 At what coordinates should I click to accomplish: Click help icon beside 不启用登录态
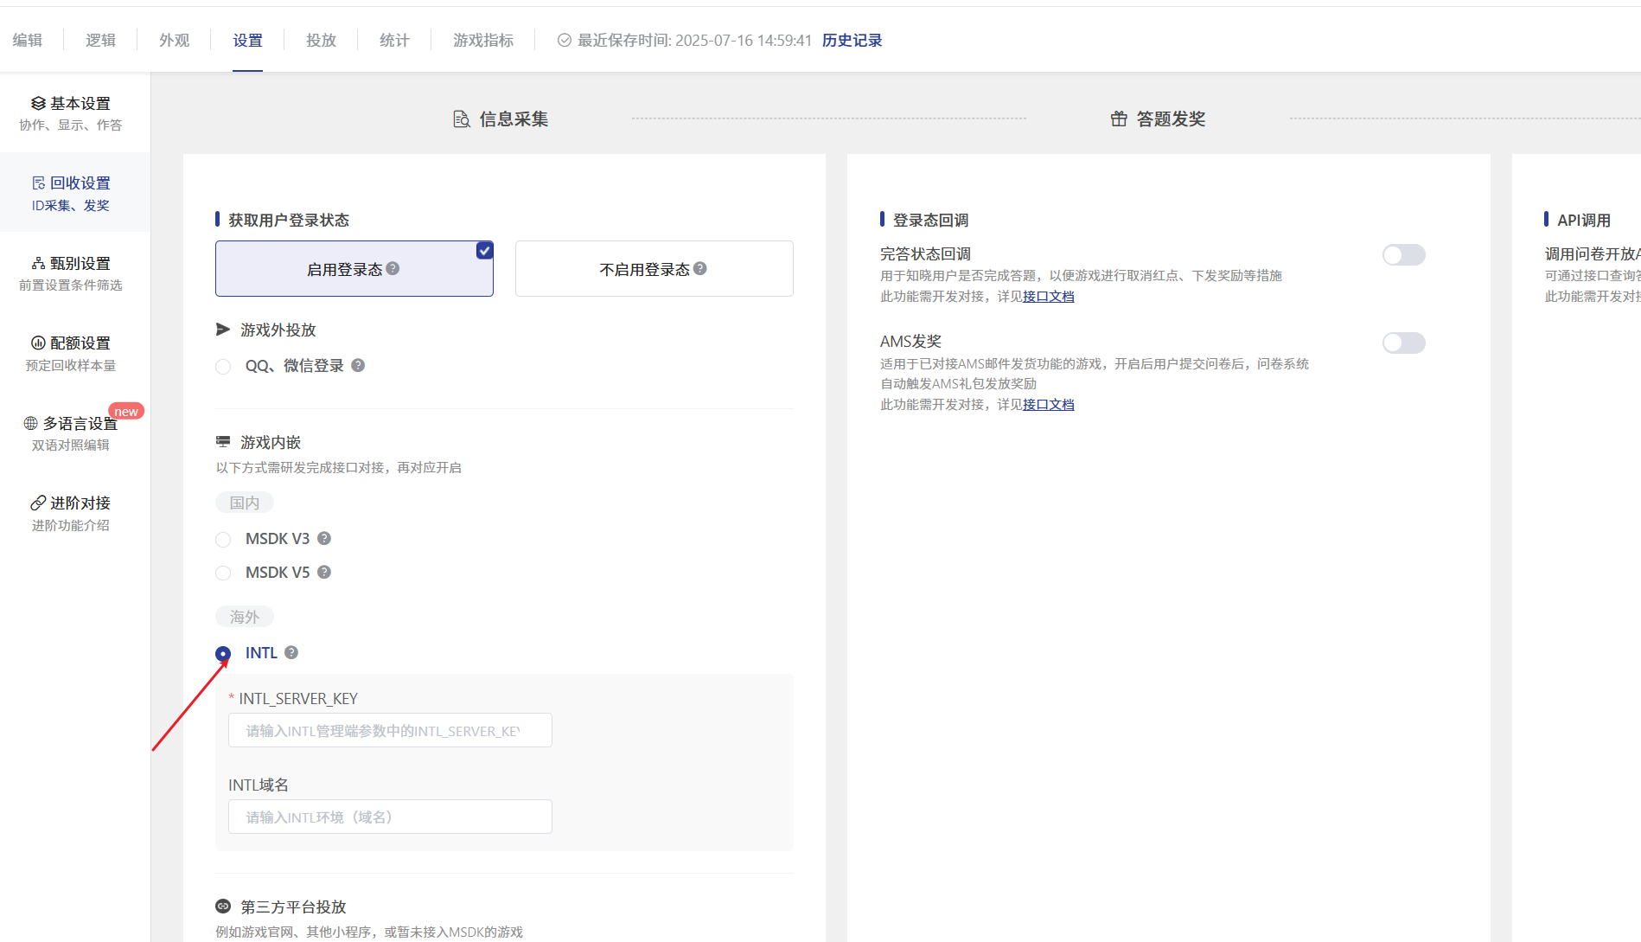pos(700,269)
